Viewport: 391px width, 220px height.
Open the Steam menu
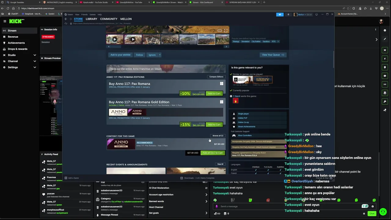pyautogui.click(x=70, y=14)
